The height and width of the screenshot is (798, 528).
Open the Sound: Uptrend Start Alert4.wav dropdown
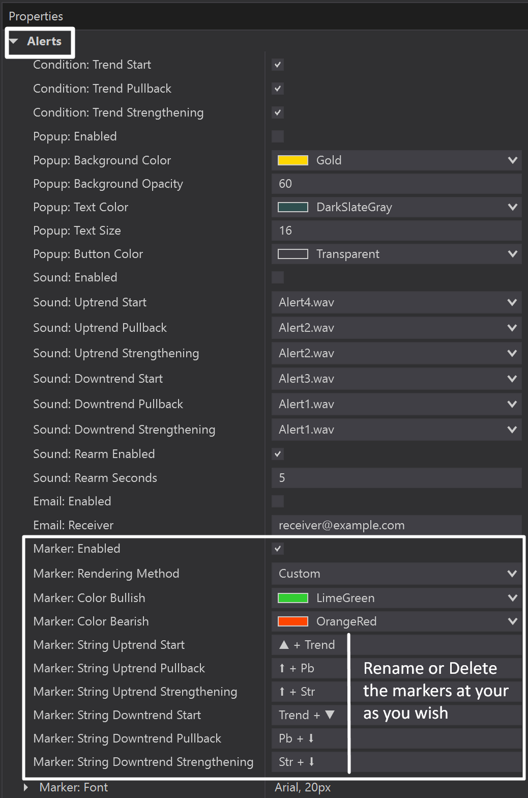[397, 302]
